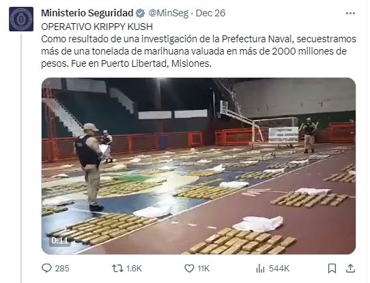Select the 544K views count
370x283 pixels.
(x=279, y=269)
